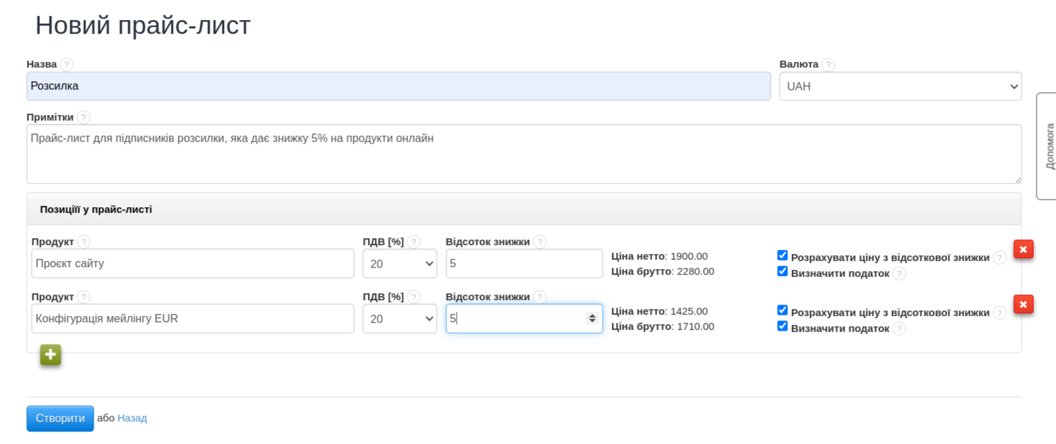Click help icon beside Примітки label

click(x=83, y=118)
